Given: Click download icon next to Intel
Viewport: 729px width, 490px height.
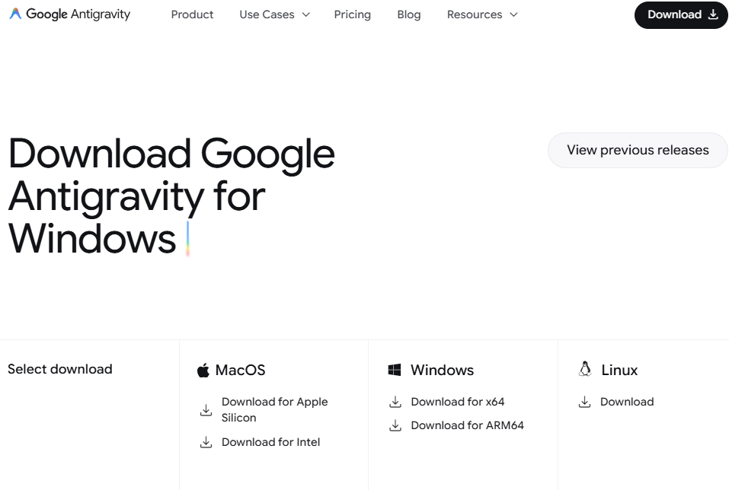Looking at the screenshot, I should pyautogui.click(x=206, y=442).
